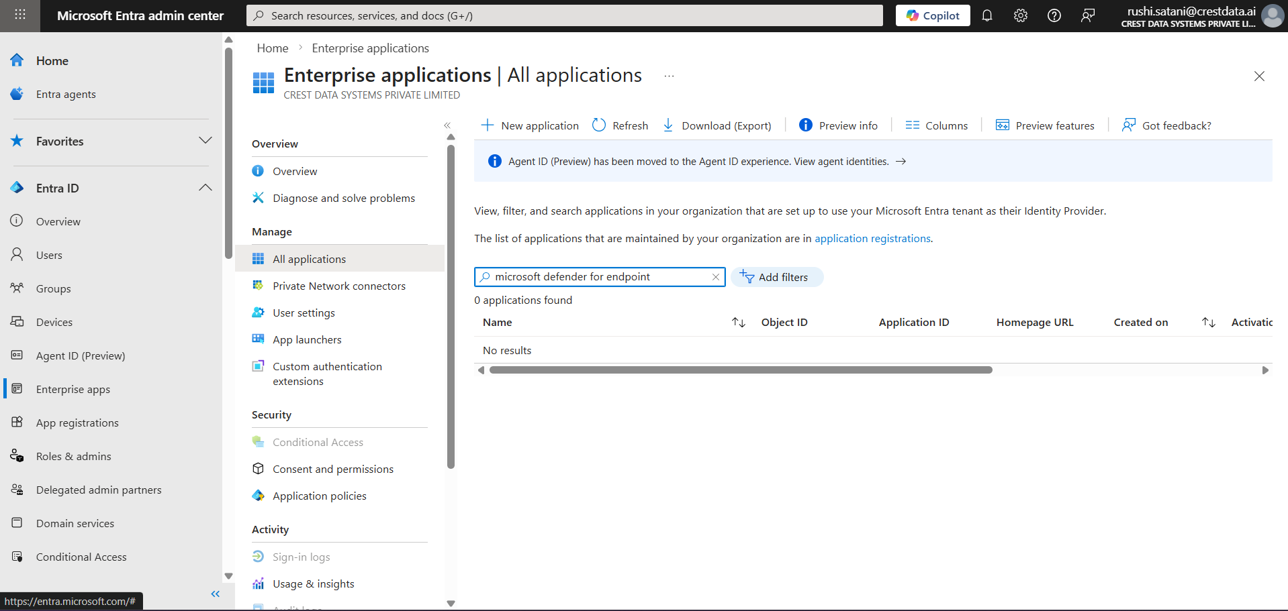Image resolution: width=1288 pixels, height=611 pixels.
Task: Open Groups in the sidebar
Action: pyautogui.click(x=53, y=289)
